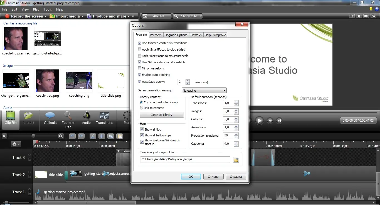Click the Отмена cancel button
The height and width of the screenshot is (205, 380).
pos(213,176)
